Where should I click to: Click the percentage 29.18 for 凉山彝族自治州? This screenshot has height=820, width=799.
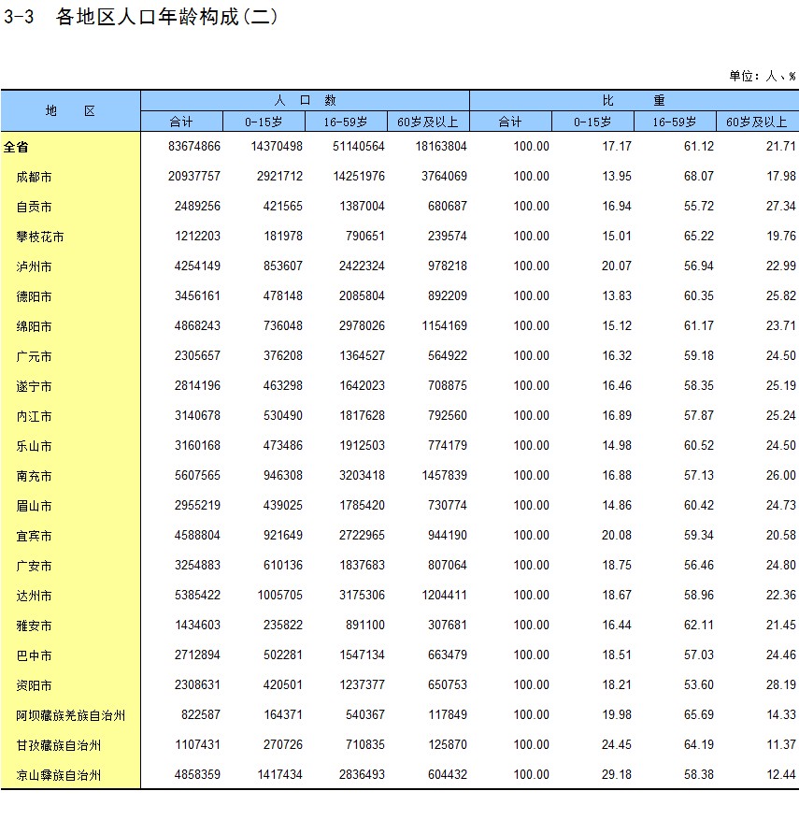(617, 774)
